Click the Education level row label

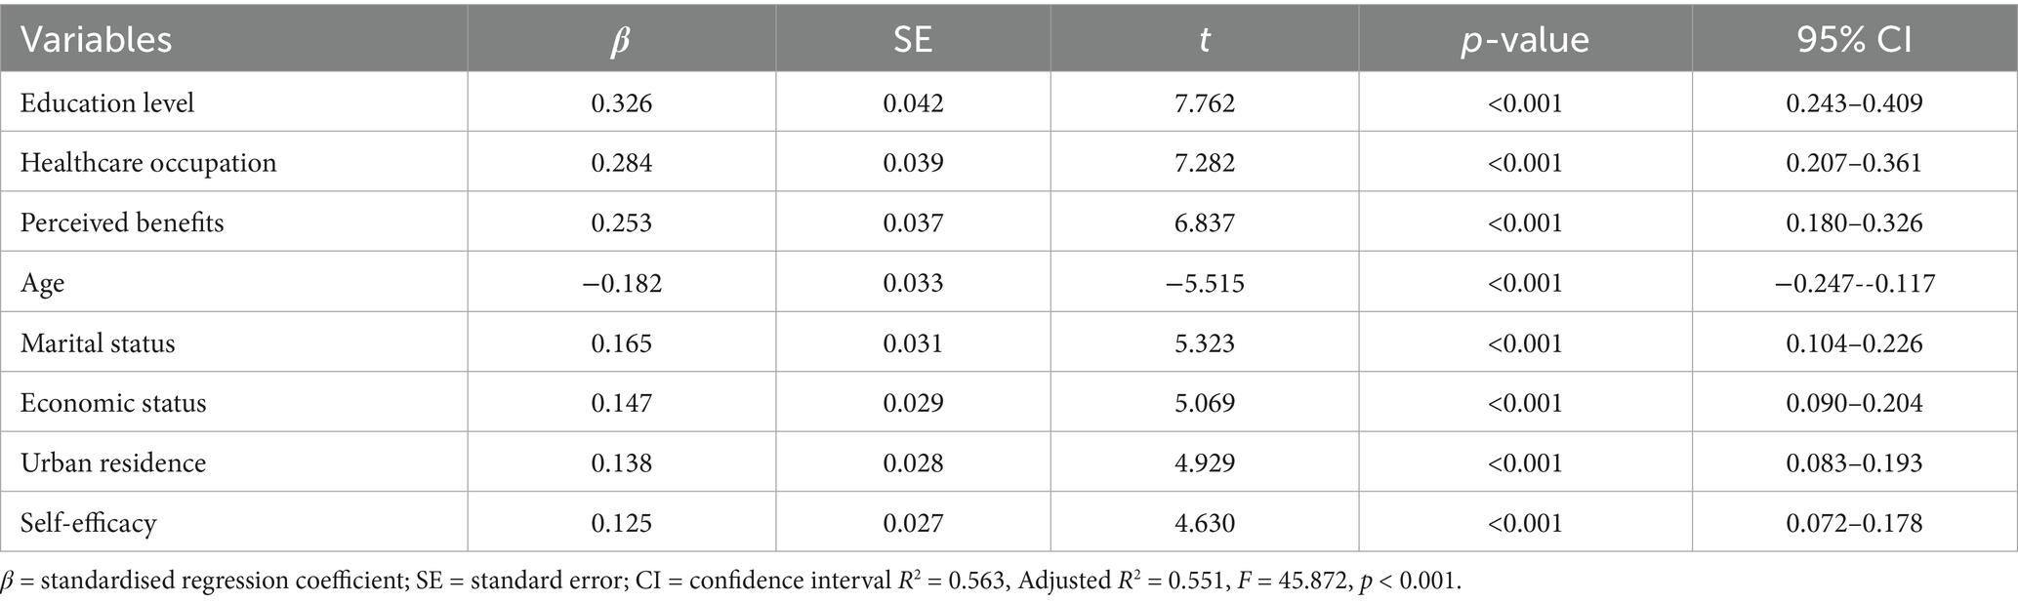click(107, 102)
